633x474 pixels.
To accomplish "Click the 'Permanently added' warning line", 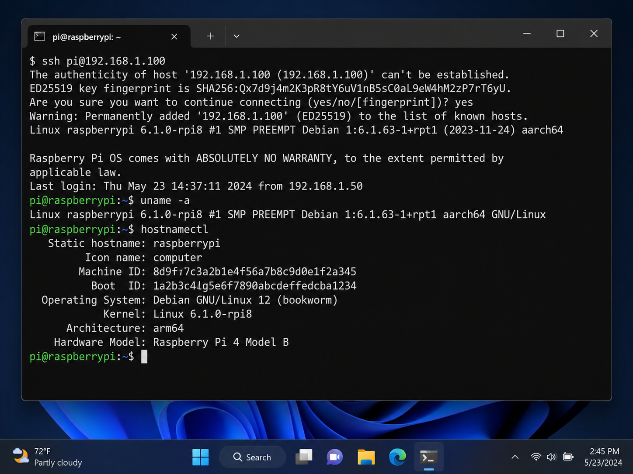I will (x=279, y=116).
